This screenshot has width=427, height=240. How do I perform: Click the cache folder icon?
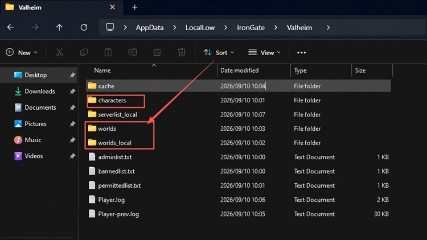click(x=92, y=86)
